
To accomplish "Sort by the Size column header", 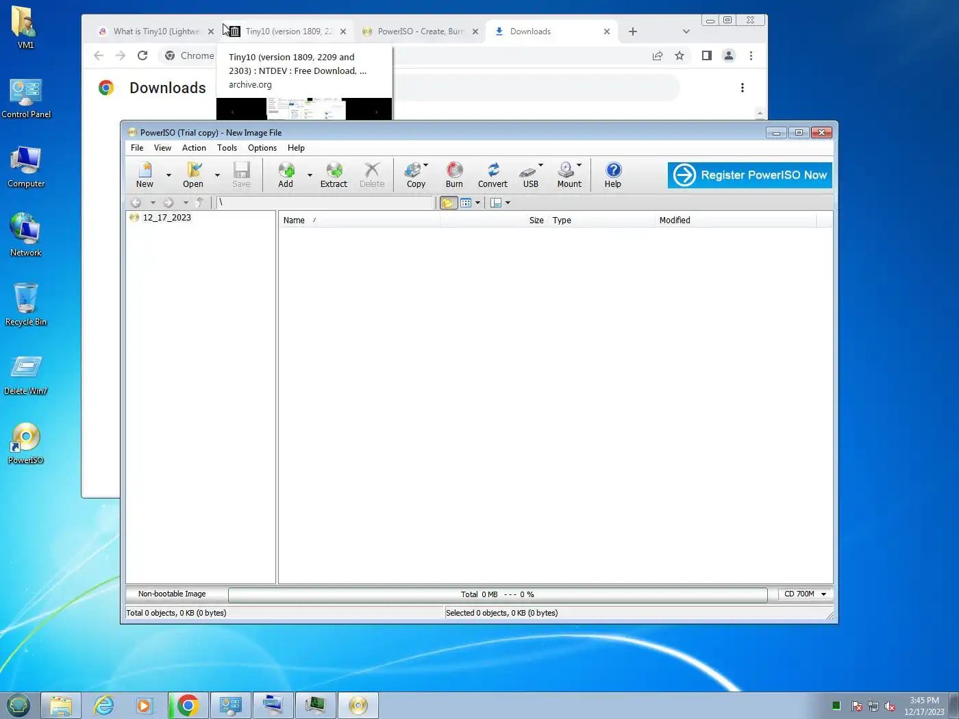I will [x=493, y=220].
